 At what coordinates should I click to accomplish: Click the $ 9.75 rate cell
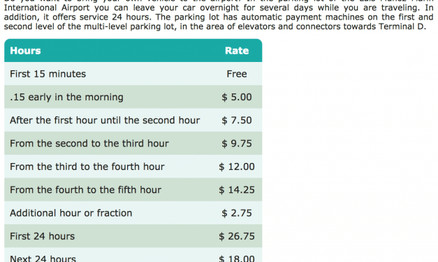tap(237, 144)
